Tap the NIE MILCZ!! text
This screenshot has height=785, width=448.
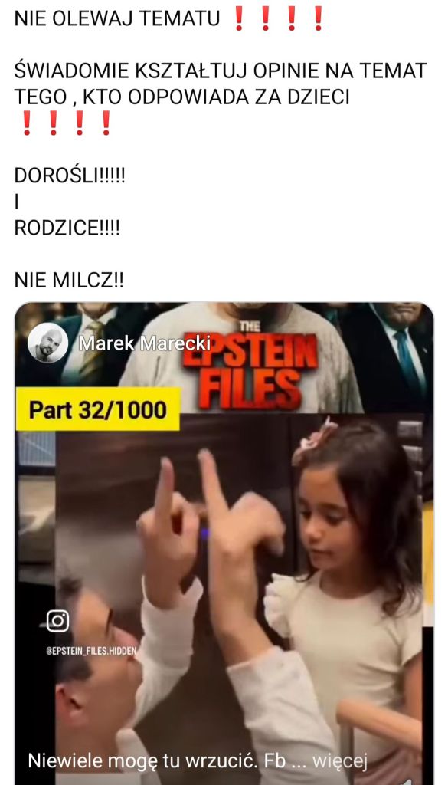click(x=68, y=281)
